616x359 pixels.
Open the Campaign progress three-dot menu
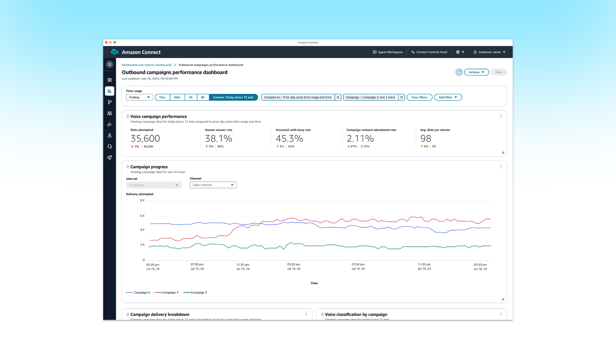pyautogui.click(x=501, y=167)
